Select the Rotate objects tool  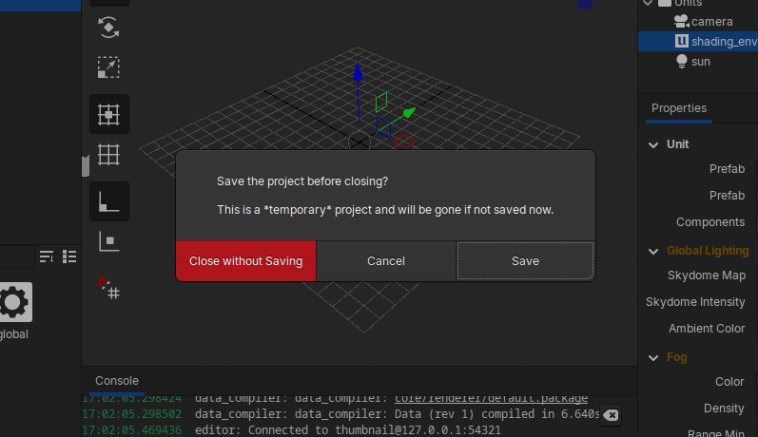click(x=108, y=27)
